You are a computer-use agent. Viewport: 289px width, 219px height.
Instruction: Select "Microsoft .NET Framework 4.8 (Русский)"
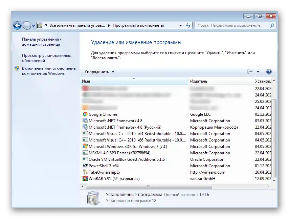176,127
